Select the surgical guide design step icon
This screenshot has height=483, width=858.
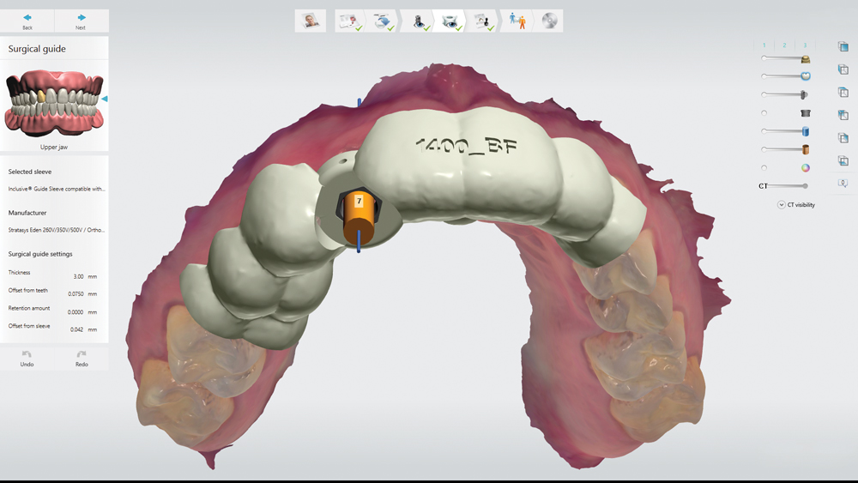tap(450, 21)
